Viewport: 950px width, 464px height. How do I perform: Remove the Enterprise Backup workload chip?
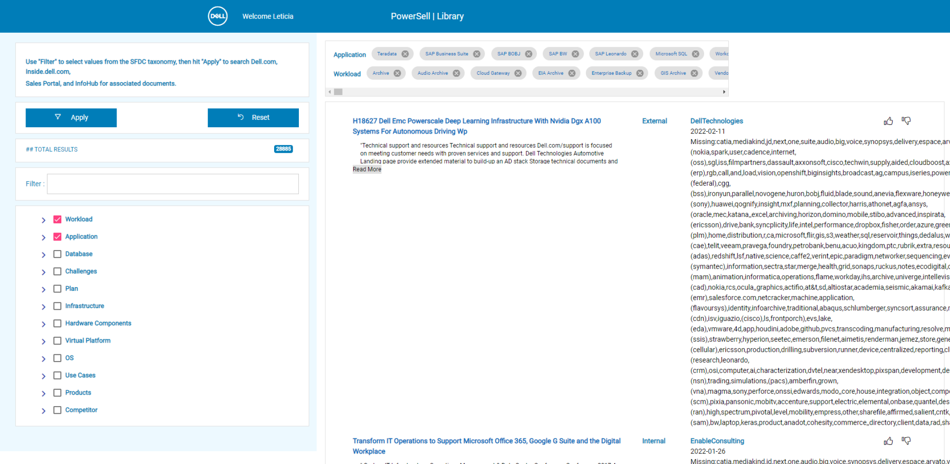point(640,73)
